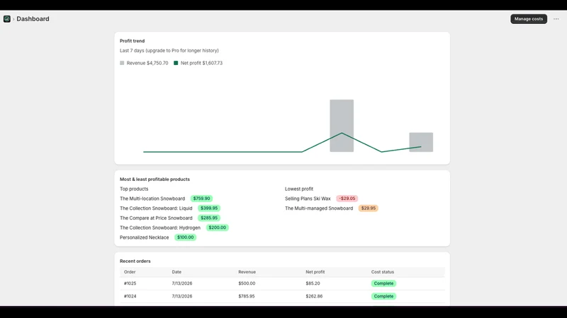The width and height of the screenshot is (567, 318).
Task: Click the shorter gray revenue bar on the right
Action: pyautogui.click(x=421, y=142)
